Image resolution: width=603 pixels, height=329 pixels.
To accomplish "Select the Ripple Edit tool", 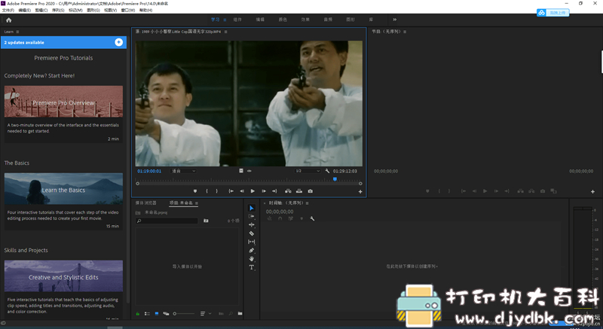I will point(252,225).
